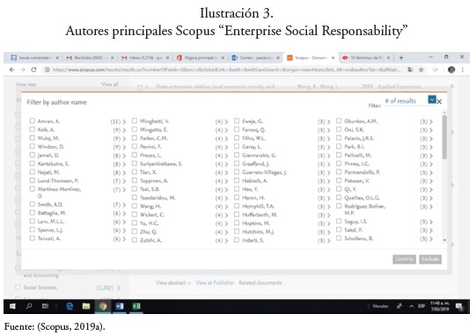Click scrollbar down arrow in dialog
The height and width of the screenshot is (336, 476).
click(x=444, y=240)
